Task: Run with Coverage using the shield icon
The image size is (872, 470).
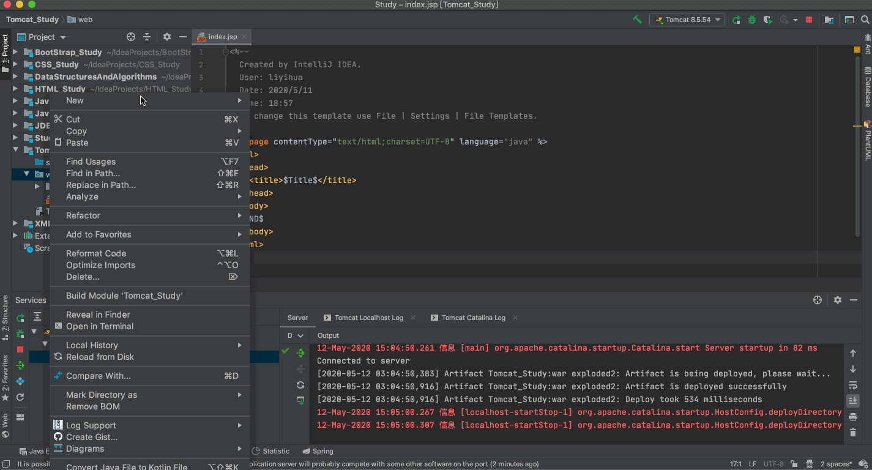Action: point(768,20)
